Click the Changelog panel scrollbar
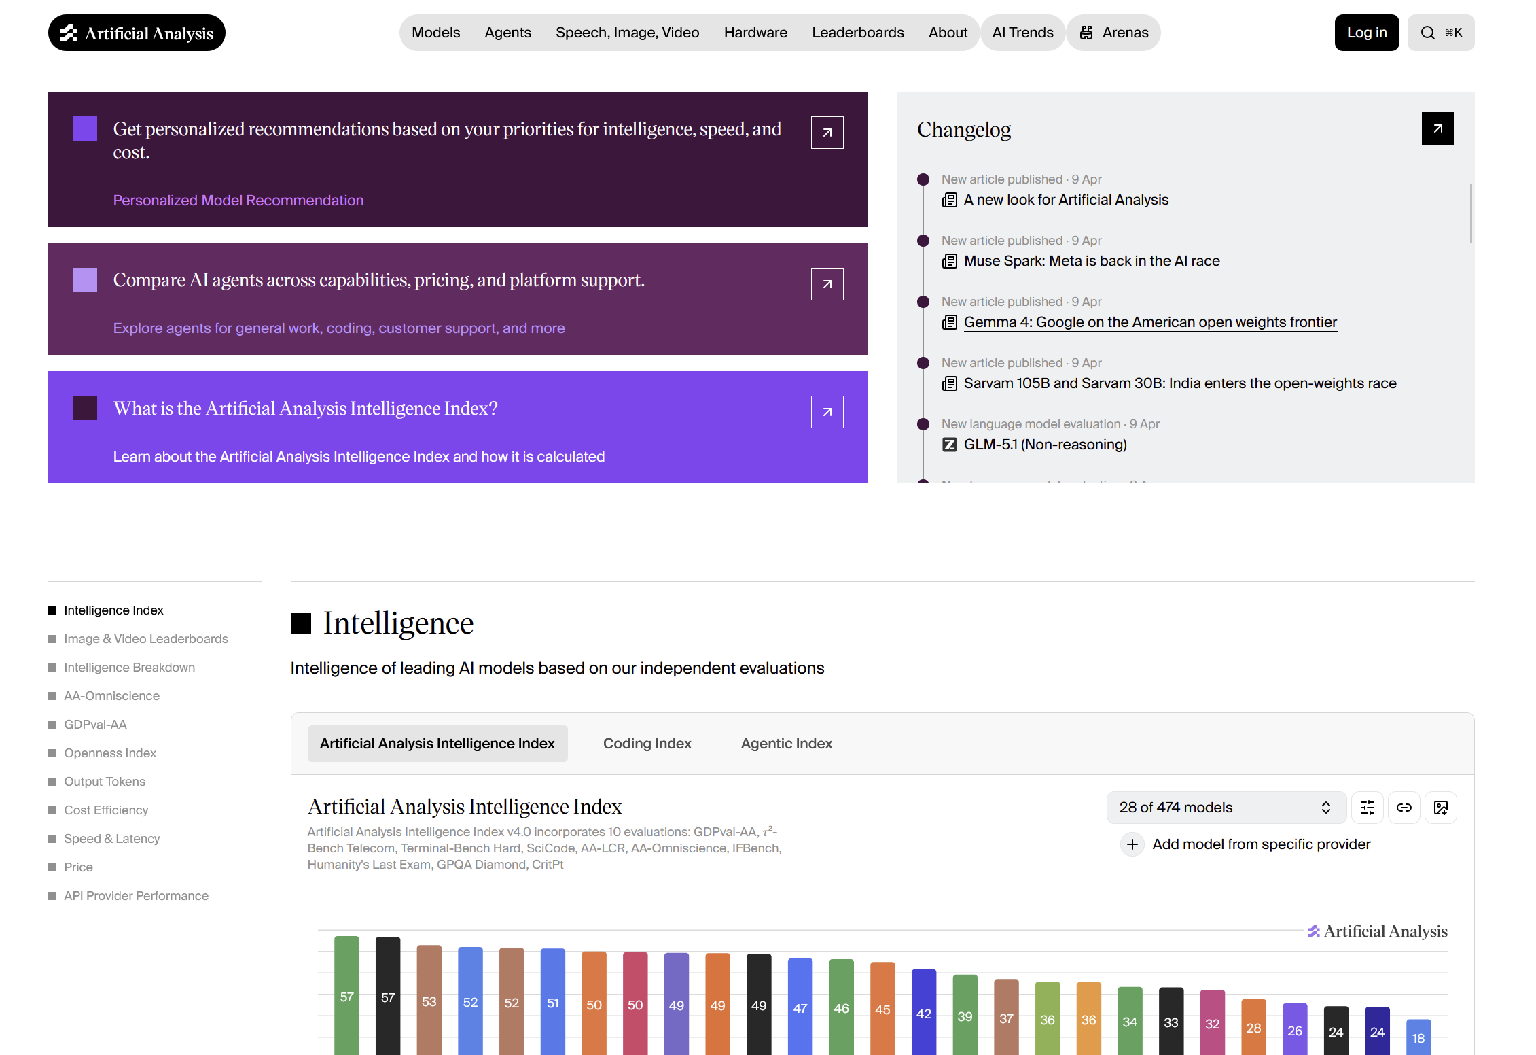 (1471, 213)
